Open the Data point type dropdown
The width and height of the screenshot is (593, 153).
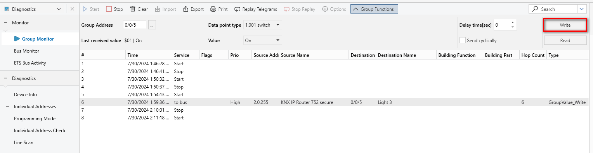pyautogui.click(x=262, y=25)
